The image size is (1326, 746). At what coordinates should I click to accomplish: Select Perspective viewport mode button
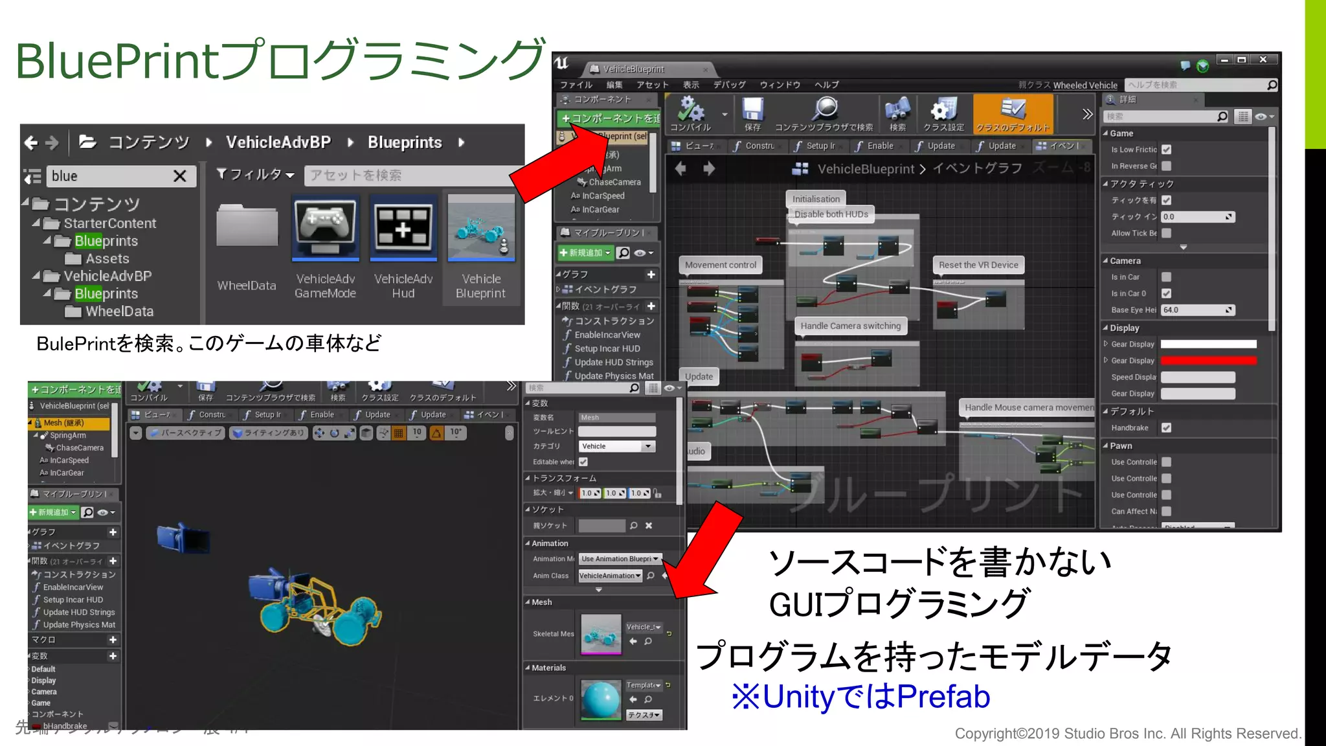pyautogui.click(x=185, y=433)
